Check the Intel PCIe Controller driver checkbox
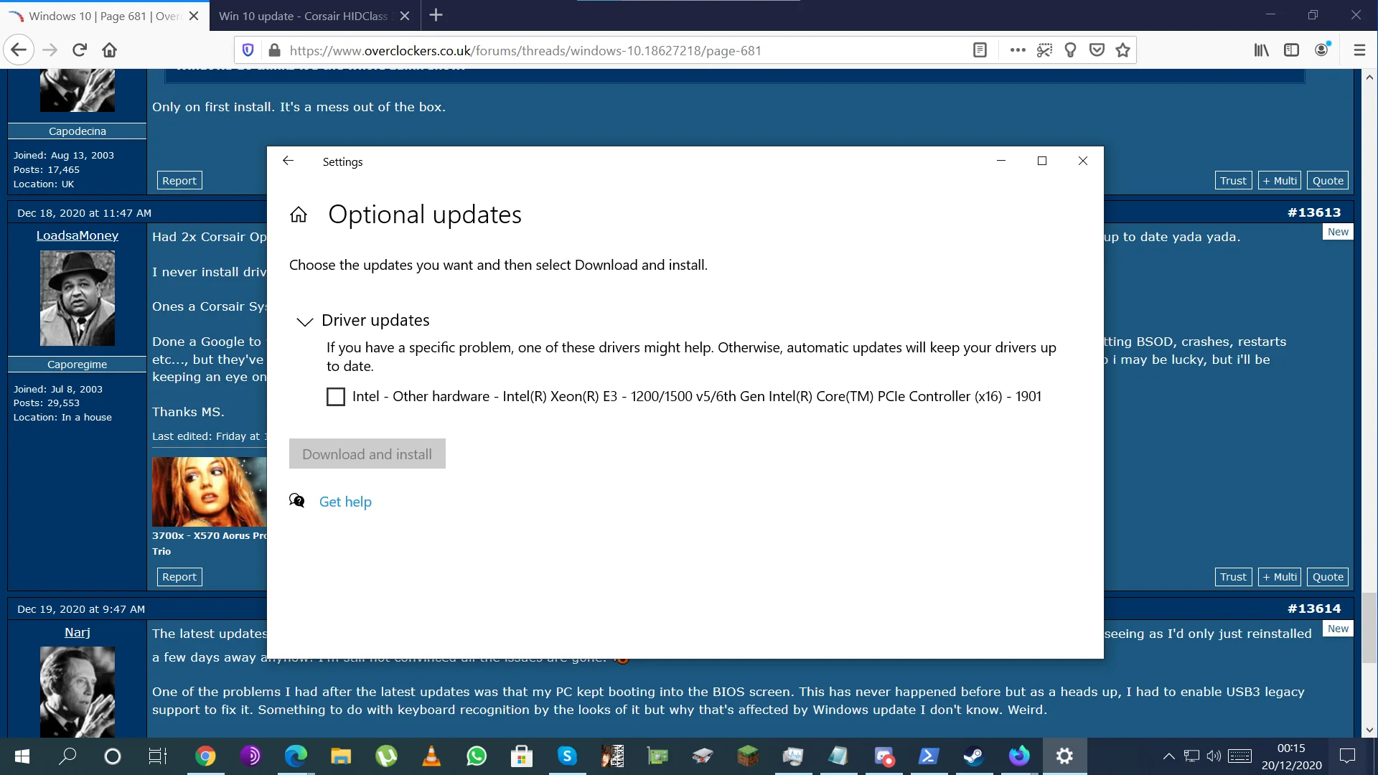 click(x=336, y=397)
